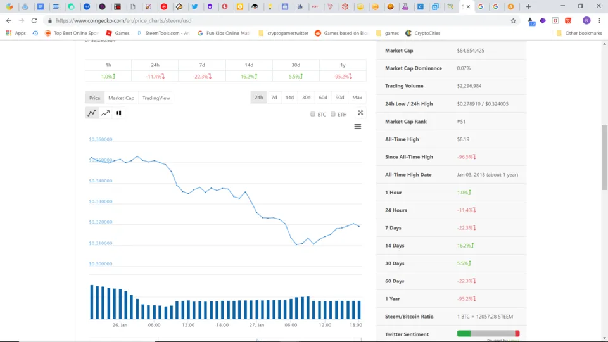
Task: Select the 90d chart range
Action: click(x=339, y=98)
